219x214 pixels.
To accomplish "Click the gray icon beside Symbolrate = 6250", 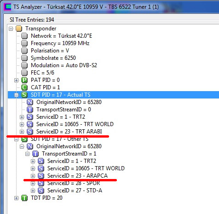I will [24, 58].
